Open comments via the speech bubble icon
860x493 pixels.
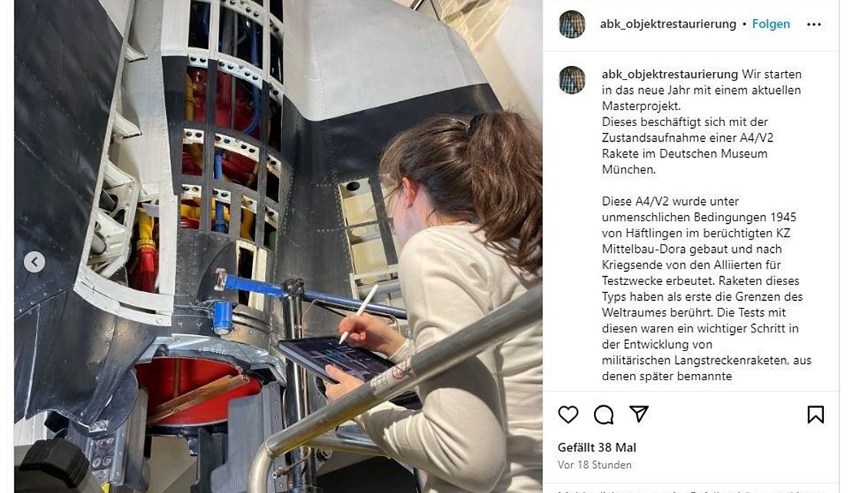point(603,415)
